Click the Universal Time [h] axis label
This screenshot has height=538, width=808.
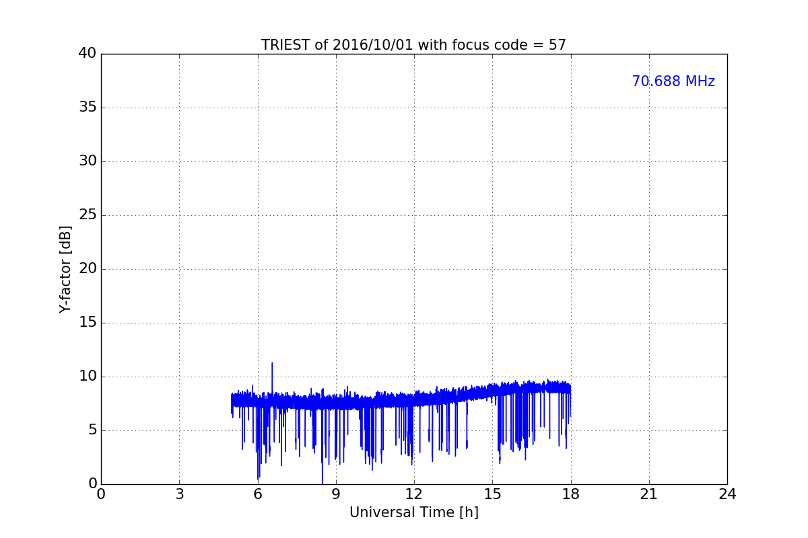413,512
